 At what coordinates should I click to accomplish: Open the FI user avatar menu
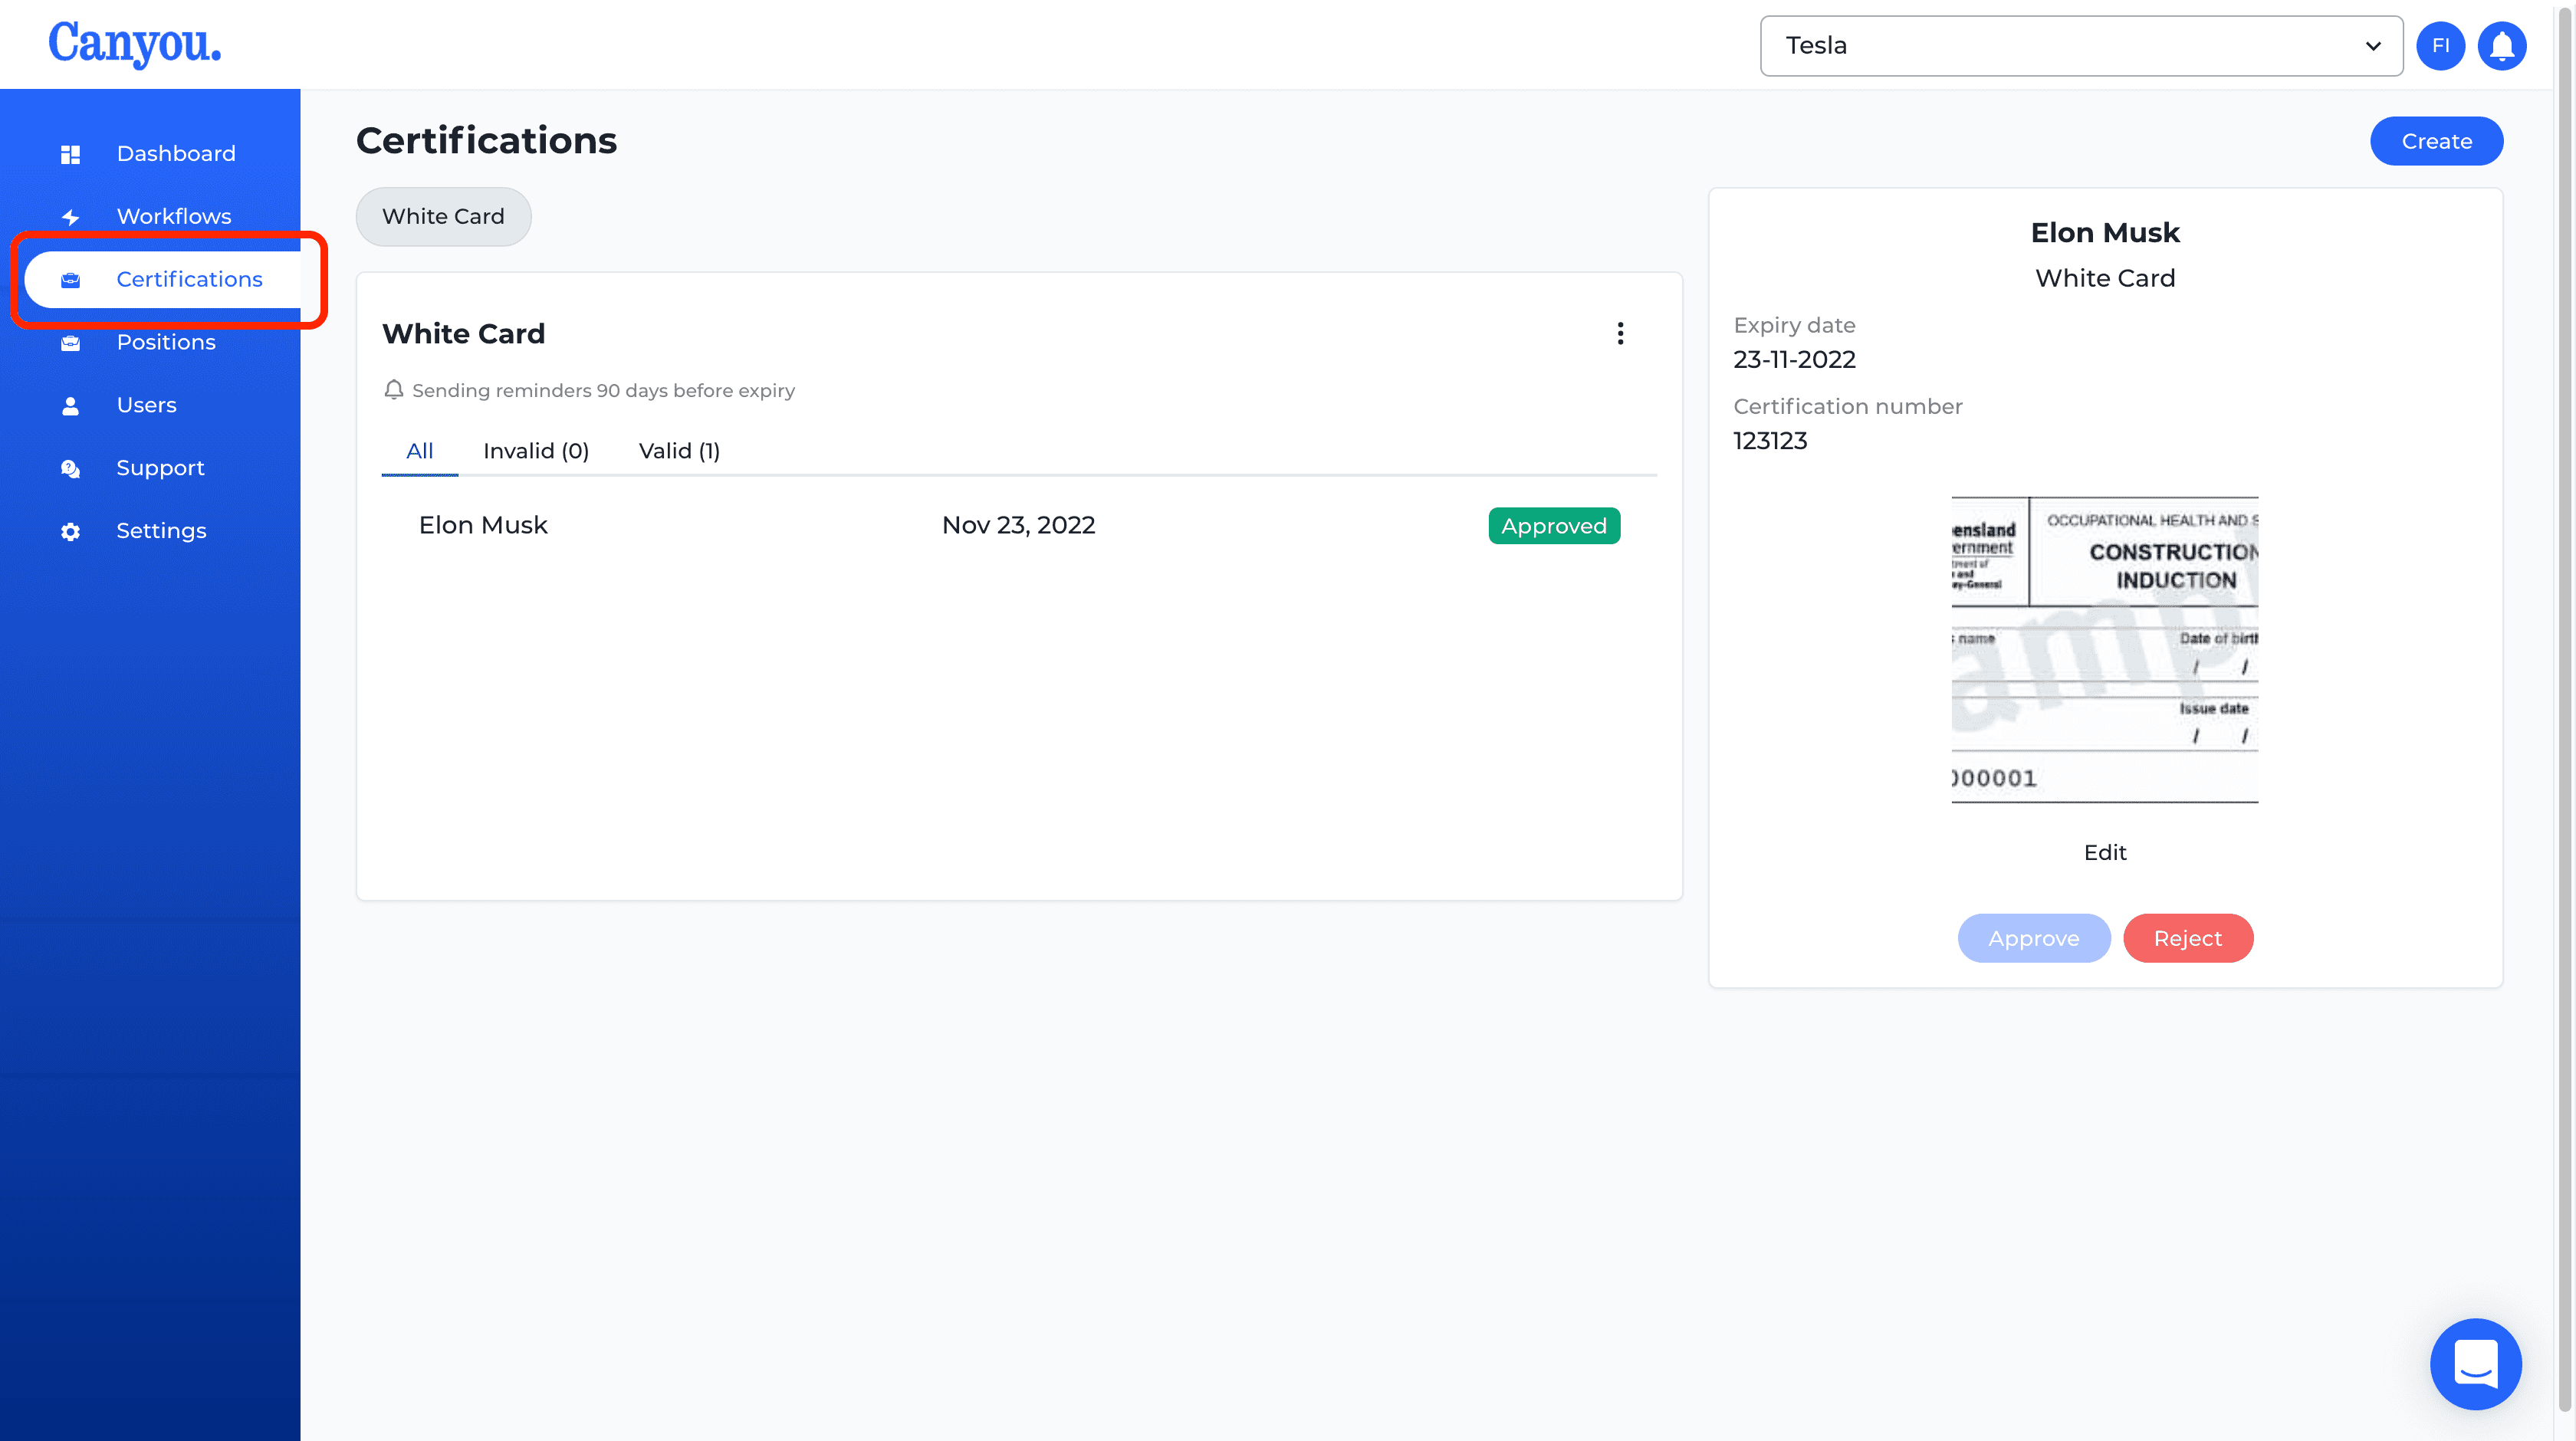tap(2441, 46)
